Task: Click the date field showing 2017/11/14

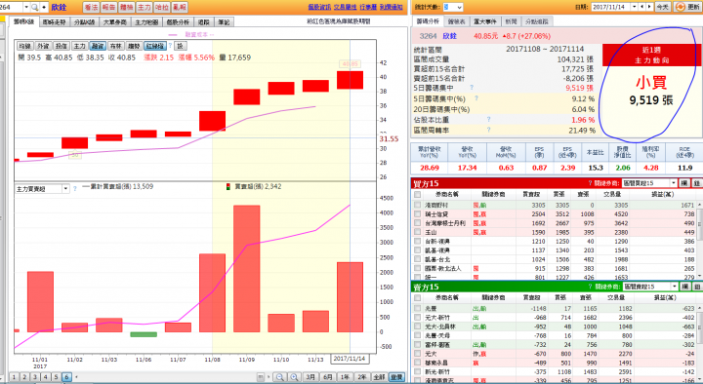Action: [x=610, y=7]
